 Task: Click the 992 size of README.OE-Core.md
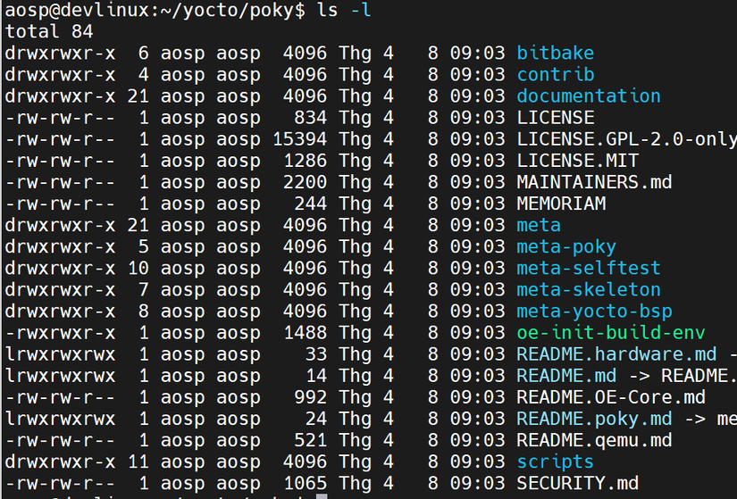[310, 397]
